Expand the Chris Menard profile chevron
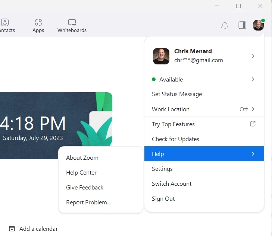 tap(253, 56)
